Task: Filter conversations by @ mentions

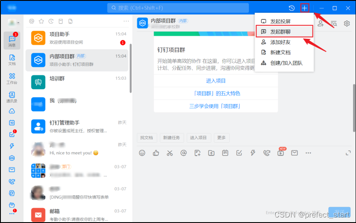Action: [x=32, y=21]
